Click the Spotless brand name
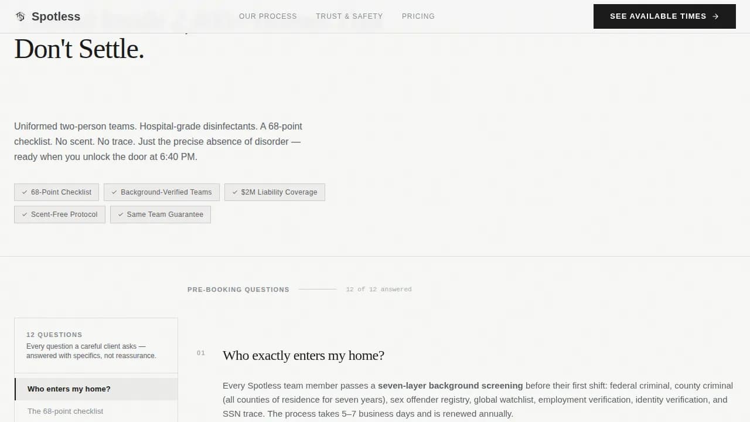Screen dimensions: 750x422 (x=56, y=16)
